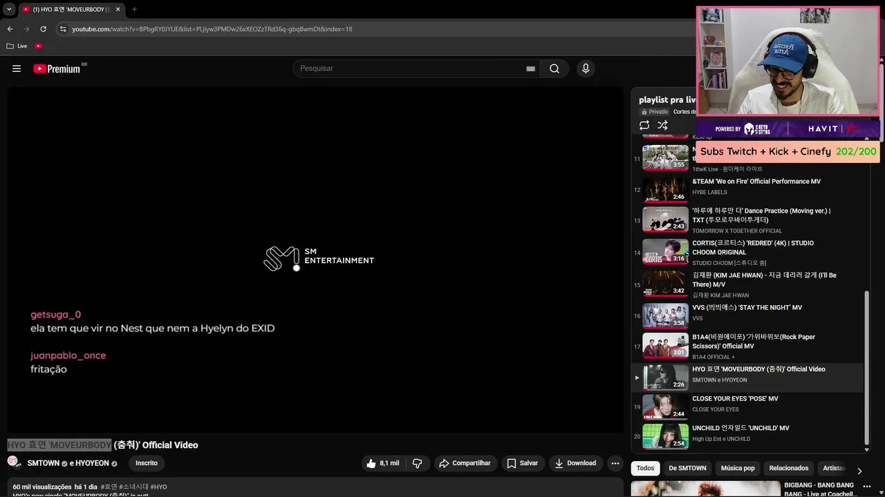Open options for BIGBANG recommended video
This screenshot has width=885, height=497.
pyautogui.click(x=866, y=487)
